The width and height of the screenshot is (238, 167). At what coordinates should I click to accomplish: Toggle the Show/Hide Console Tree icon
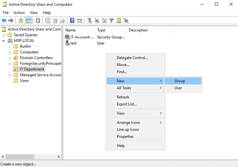coord(29,21)
